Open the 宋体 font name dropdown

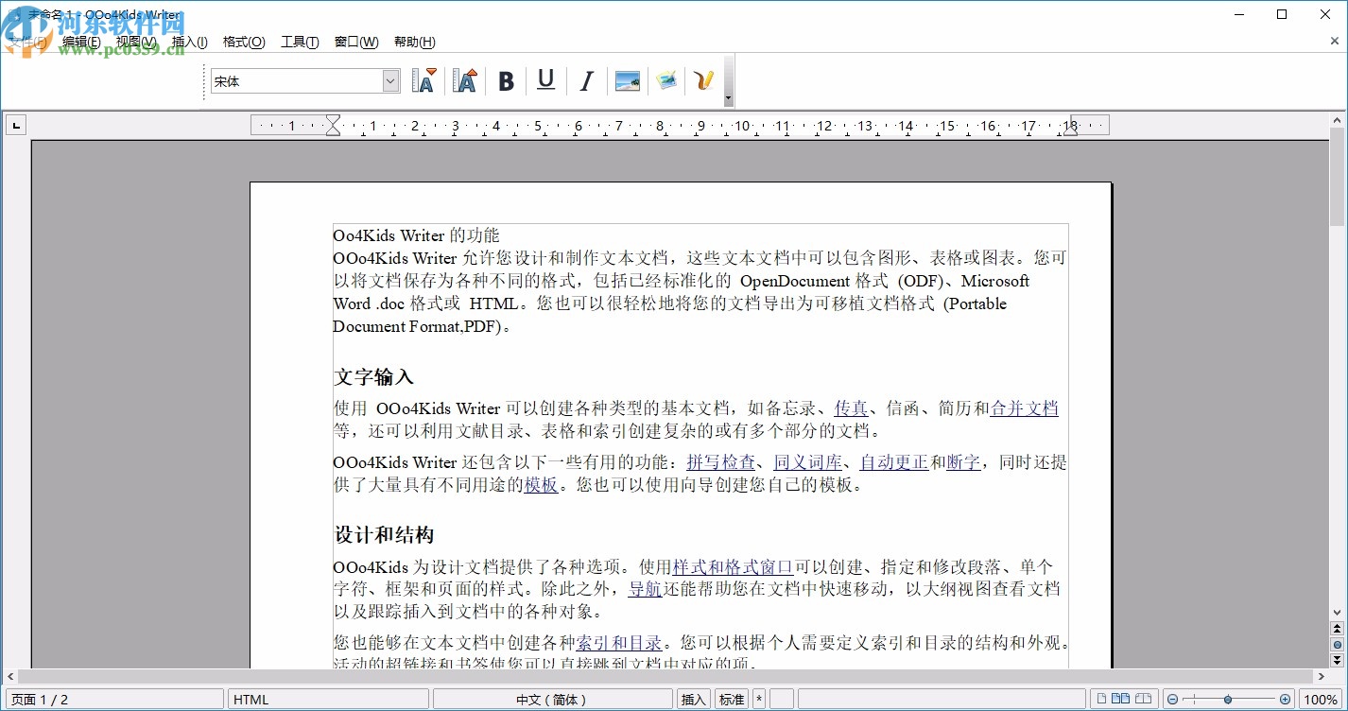[x=390, y=81]
